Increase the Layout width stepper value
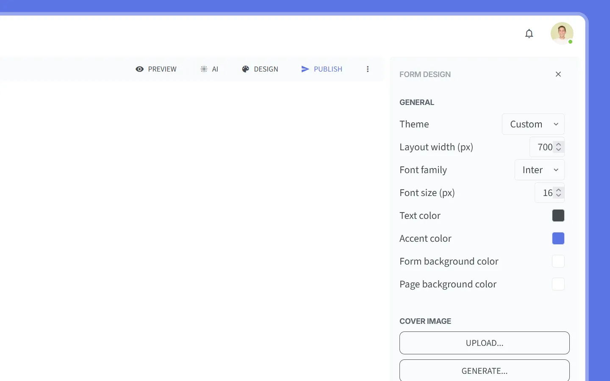610x381 pixels. pos(559,144)
